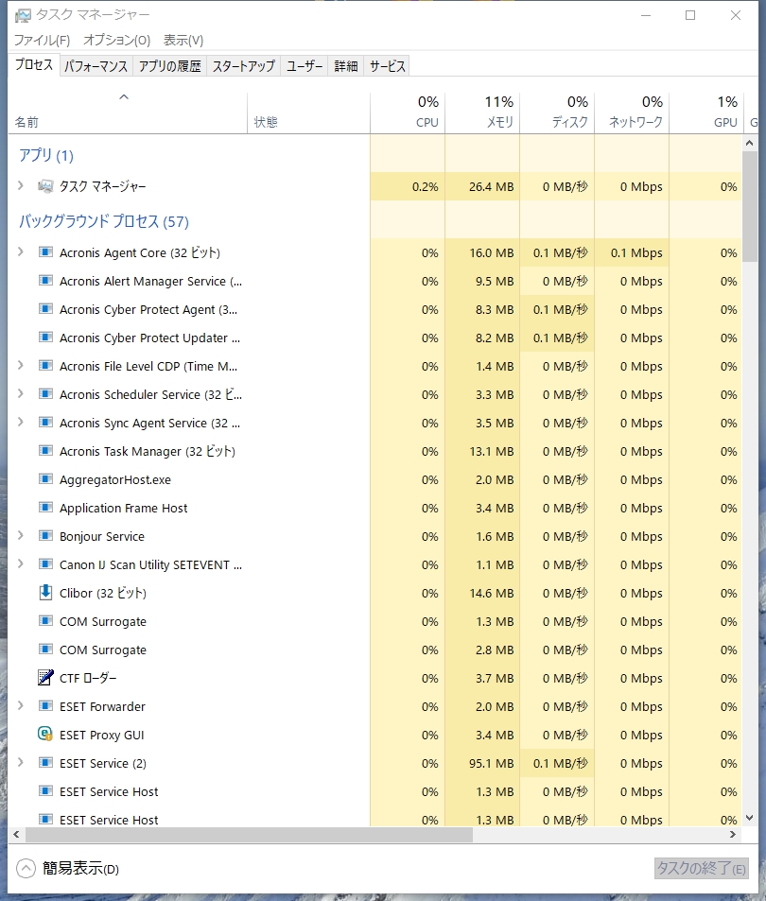Image resolution: width=766 pixels, height=901 pixels.
Task: Expand Canon IJ Scan Utility SETEVENT row
Action: click(x=21, y=563)
